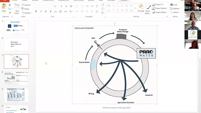The image size is (201, 113).
Task: Open Shape Fill color options
Action: 158,4
